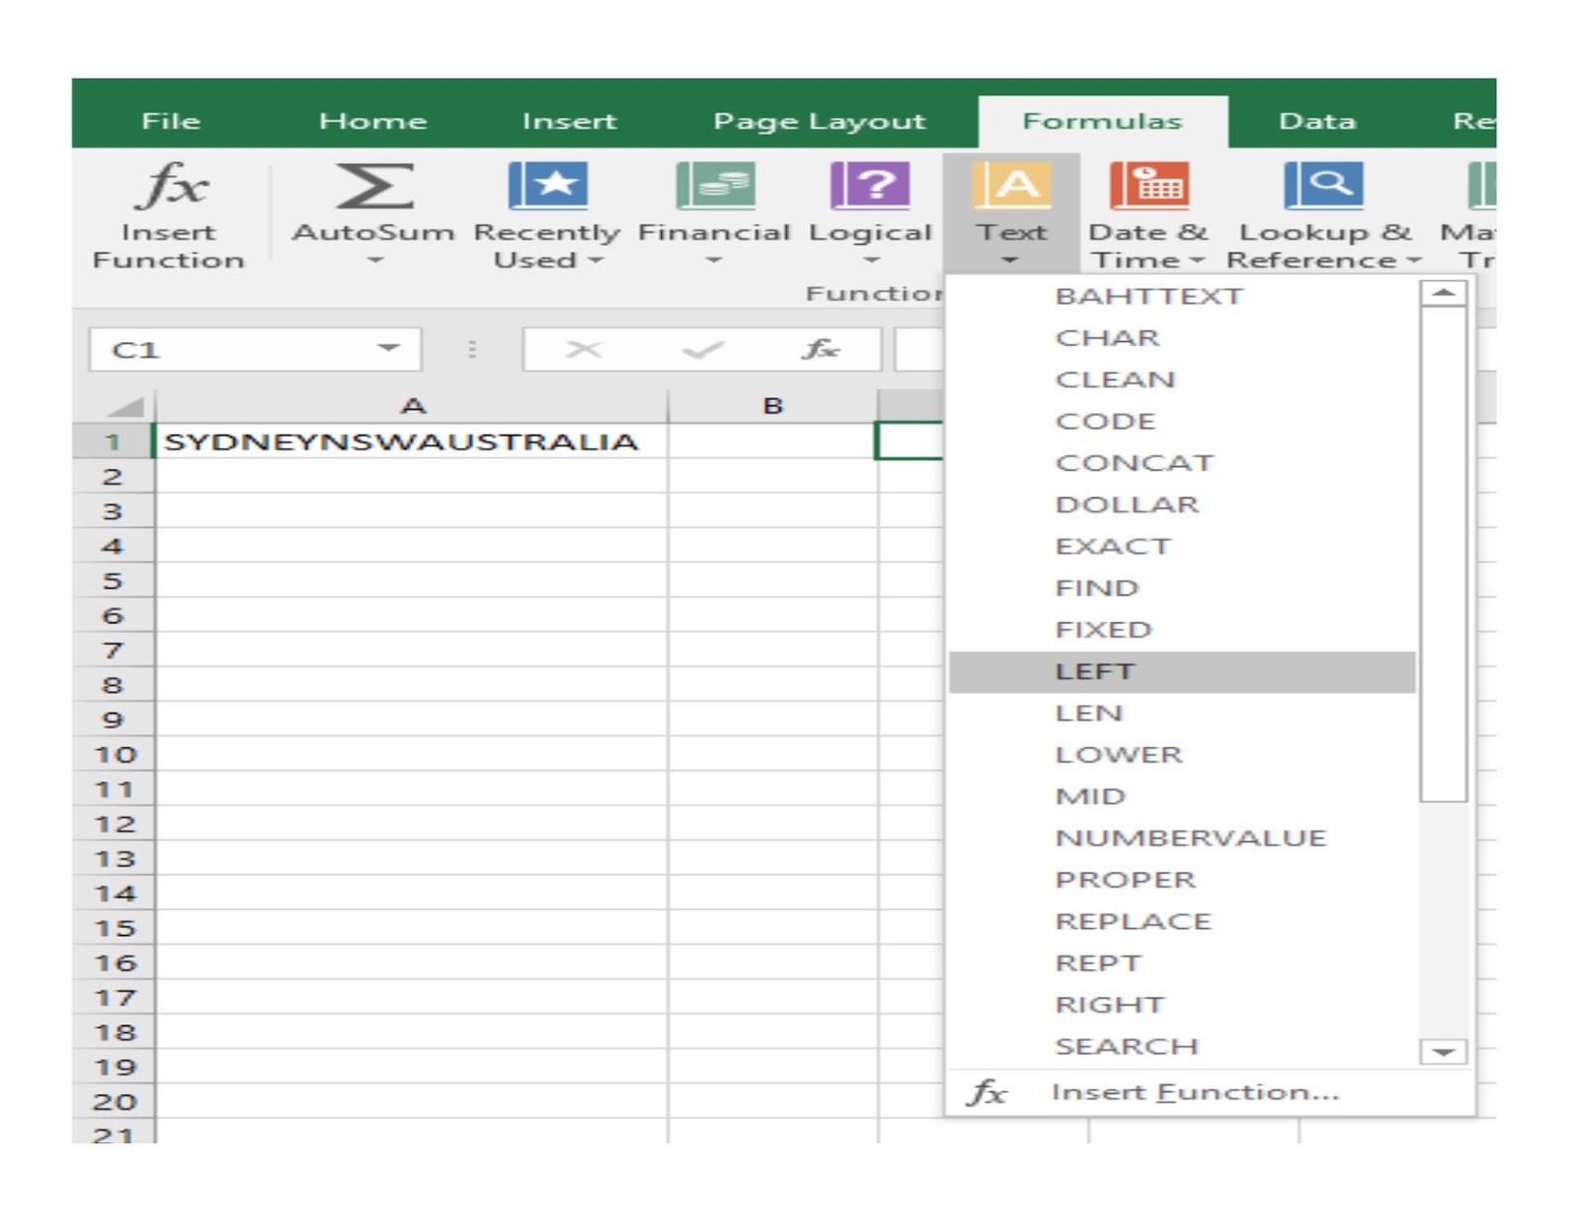Click the fx icon in the formula bar
The image size is (1574, 1215).
(822, 348)
